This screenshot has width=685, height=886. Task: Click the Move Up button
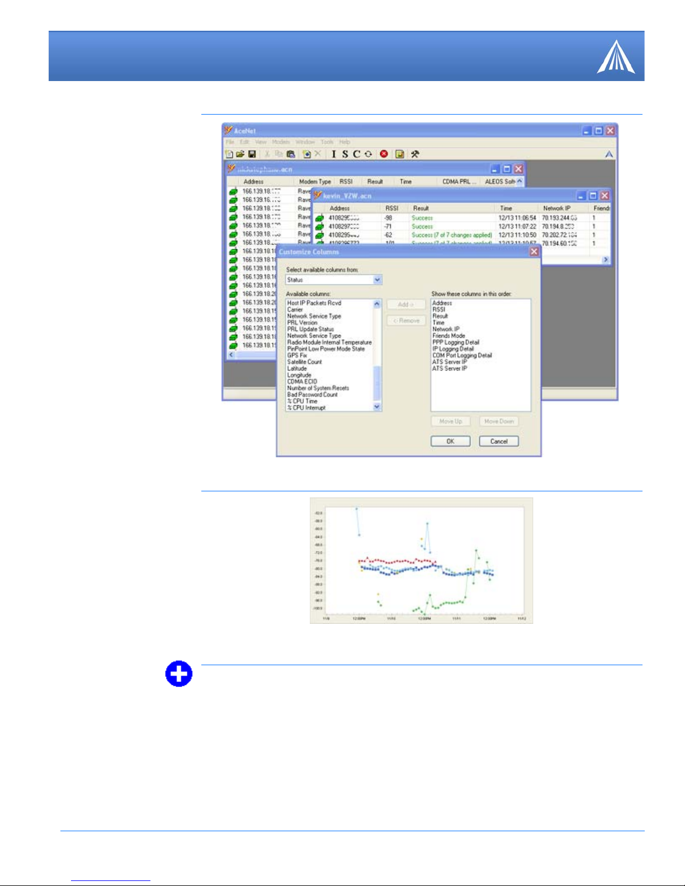[450, 421]
